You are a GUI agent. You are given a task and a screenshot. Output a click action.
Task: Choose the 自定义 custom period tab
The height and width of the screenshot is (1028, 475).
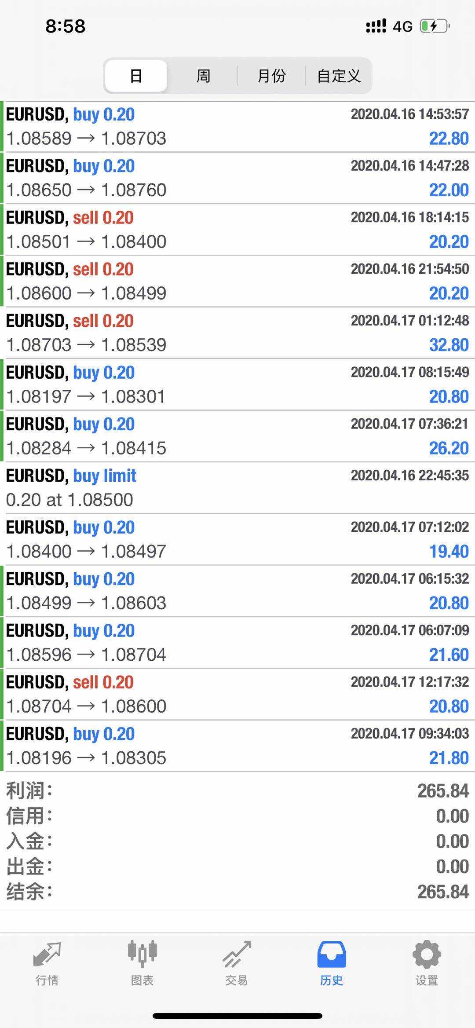(x=339, y=76)
